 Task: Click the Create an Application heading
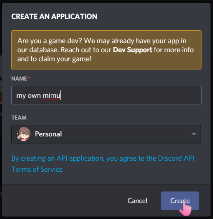pyautogui.click(x=54, y=16)
